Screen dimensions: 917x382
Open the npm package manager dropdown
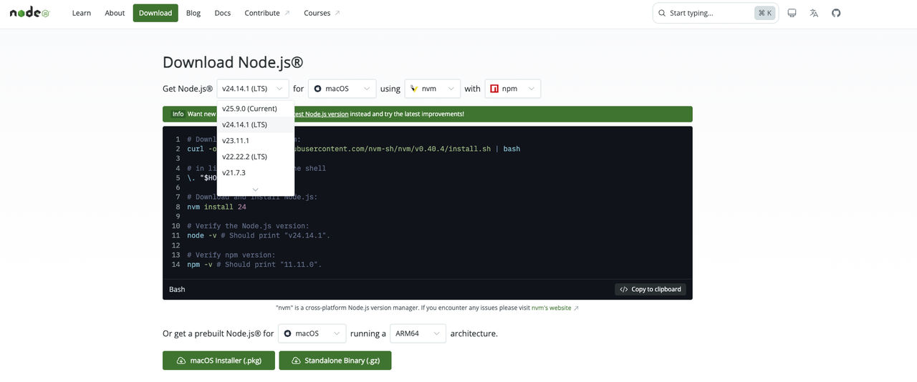click(x=512, y=89)
